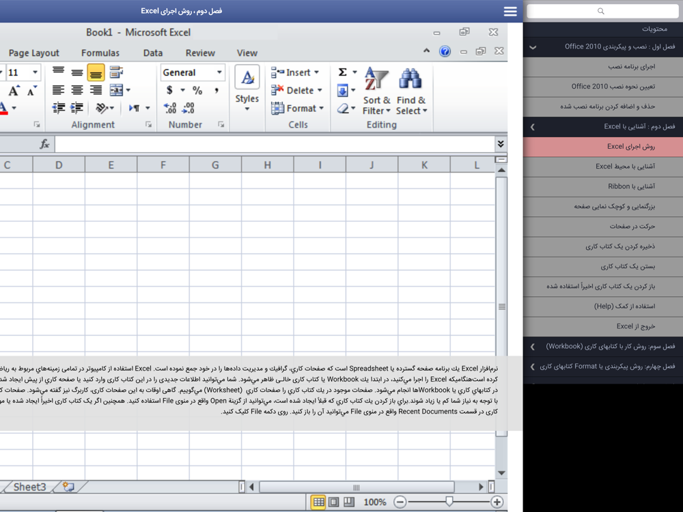Click the 100% zoom level

click(374, 502)
